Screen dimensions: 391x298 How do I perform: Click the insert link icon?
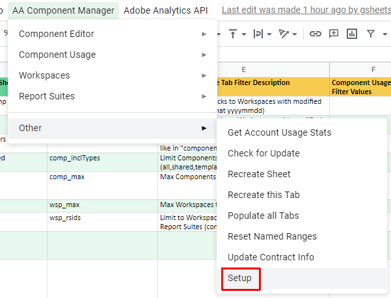coord(316,34)
